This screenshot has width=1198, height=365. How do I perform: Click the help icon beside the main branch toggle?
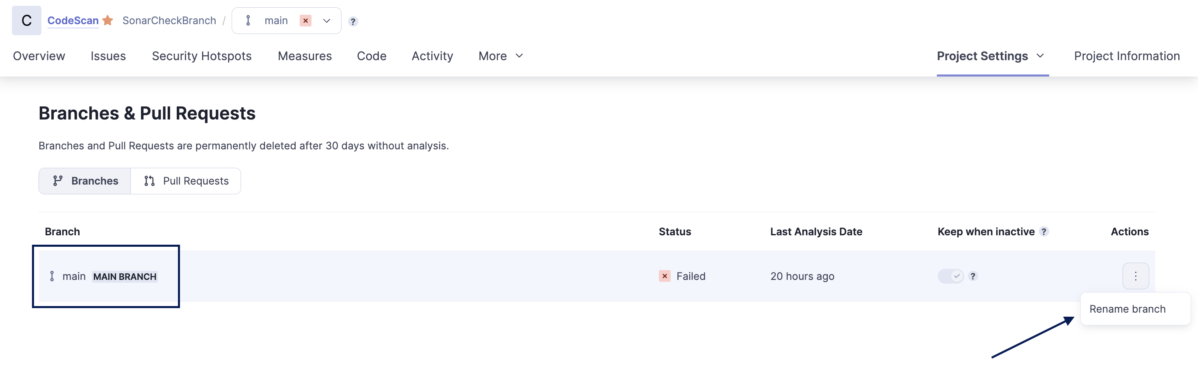click(973, 276)
